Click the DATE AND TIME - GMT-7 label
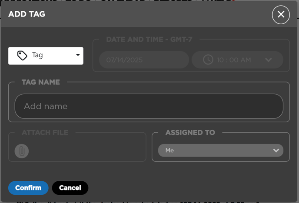 click(x=149, y=39)
